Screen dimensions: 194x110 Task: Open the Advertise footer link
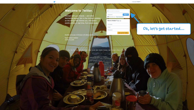pos(101,50)
